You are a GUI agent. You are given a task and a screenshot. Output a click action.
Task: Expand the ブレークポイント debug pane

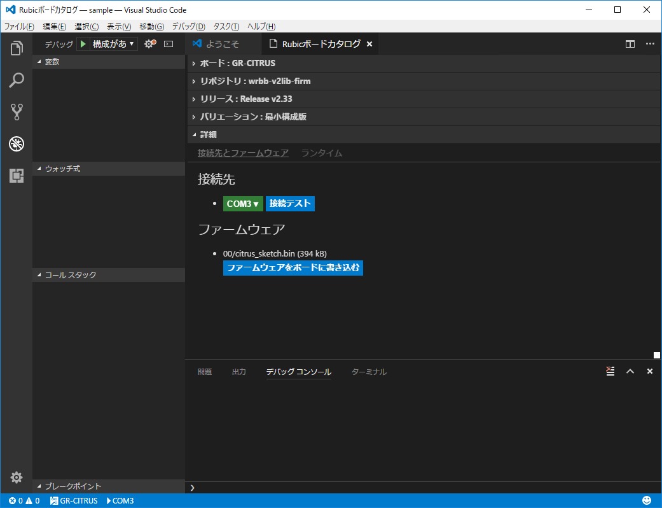[x=109, y=486]
